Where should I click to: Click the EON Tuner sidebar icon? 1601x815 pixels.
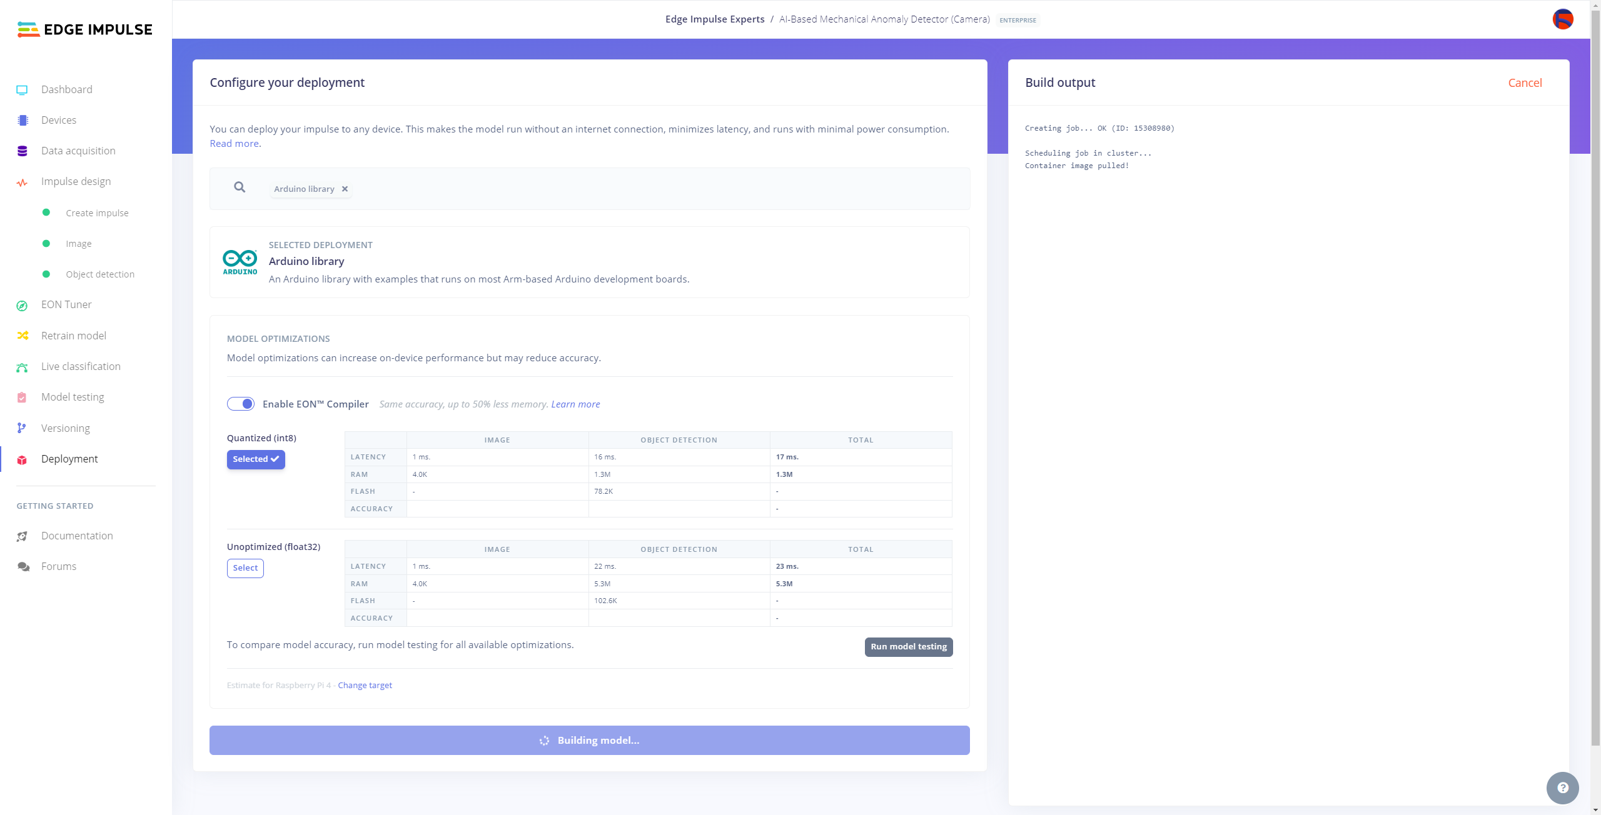pyautogui.click(x=22, y=304)
